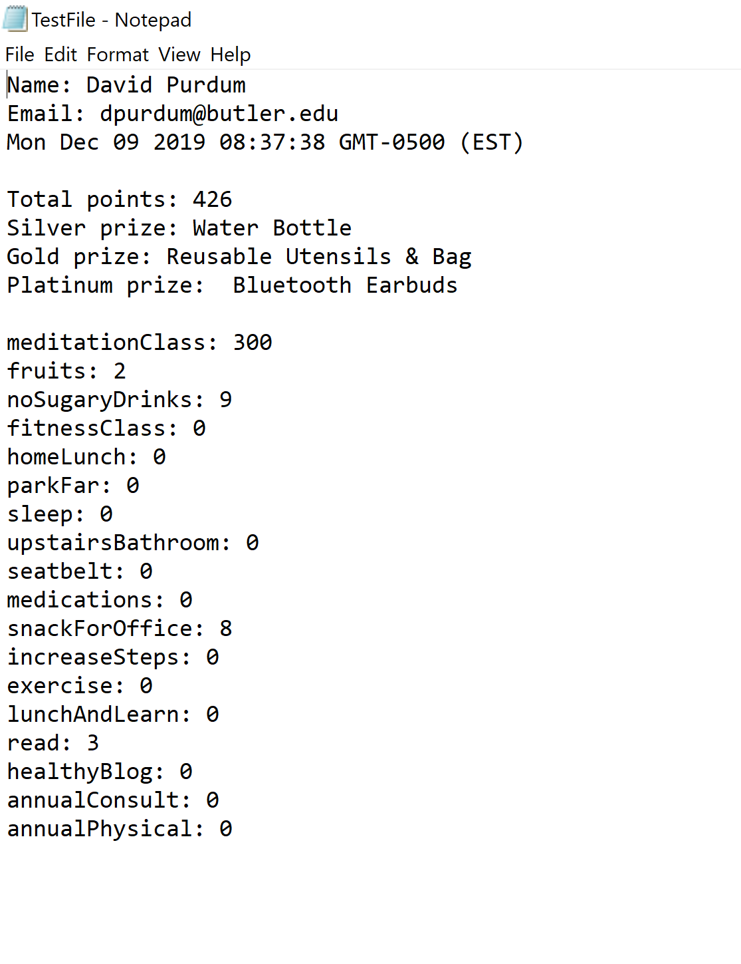741x964 pixels.
Task: Click the TestFile - Notepad window title
Action: [112, 20]
